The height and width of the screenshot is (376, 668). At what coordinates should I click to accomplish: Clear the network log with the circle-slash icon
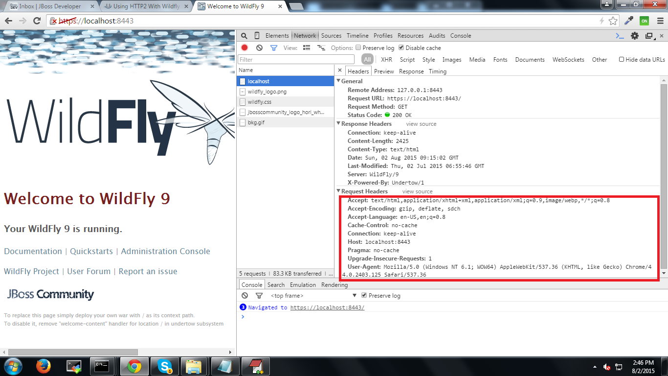(x=259, y=47)
